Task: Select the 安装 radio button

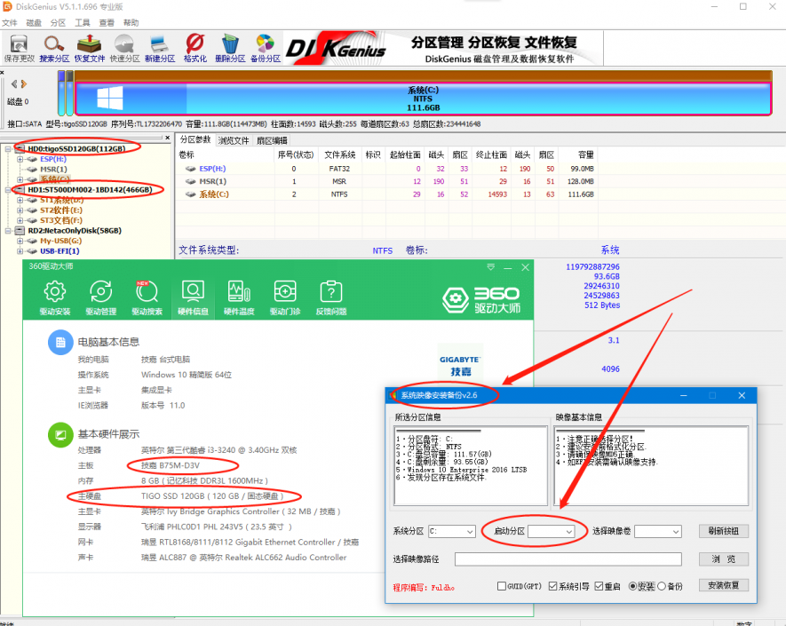Action: (632, 586)
